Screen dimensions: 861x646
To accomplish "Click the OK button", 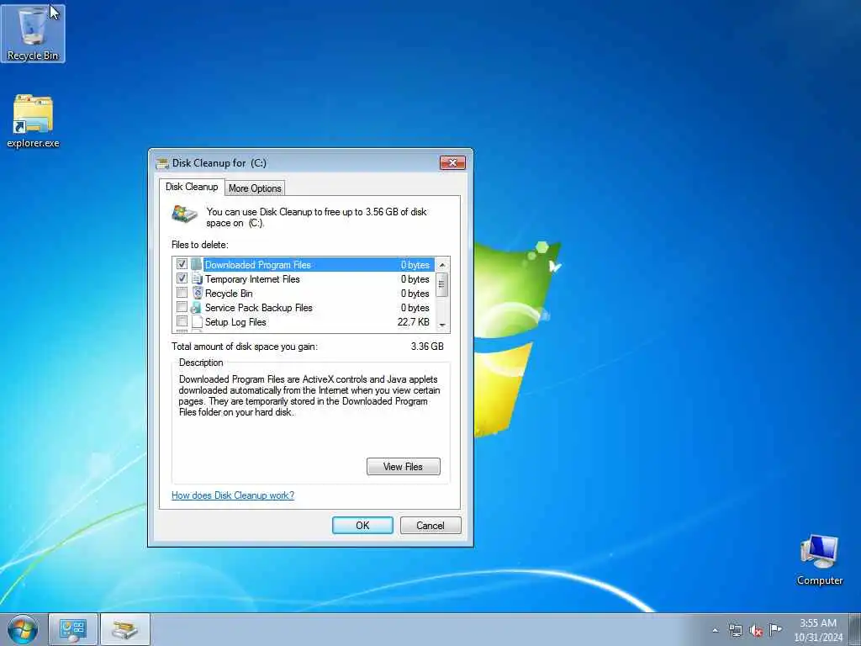I will 362,525.
